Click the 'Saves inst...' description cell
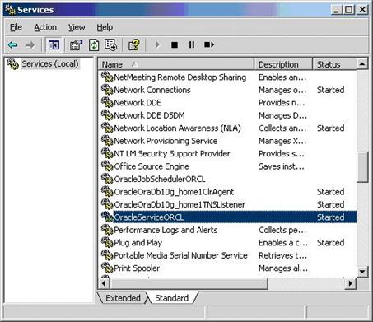 (x=282, y=166)
